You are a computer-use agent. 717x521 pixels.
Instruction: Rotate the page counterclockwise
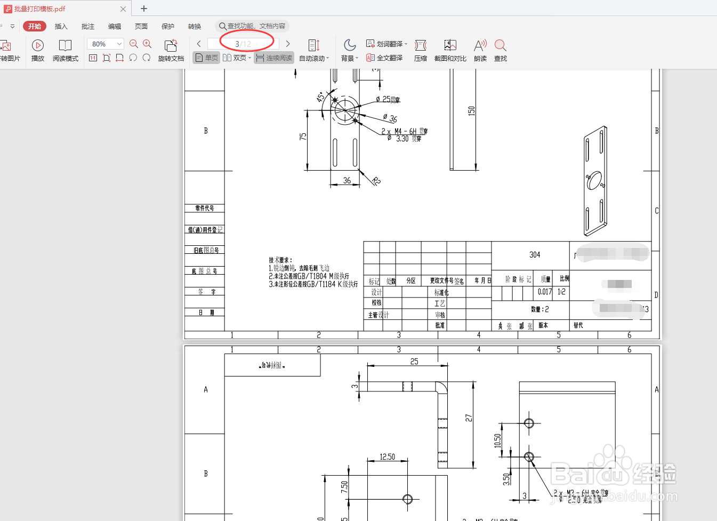[133, 58]
